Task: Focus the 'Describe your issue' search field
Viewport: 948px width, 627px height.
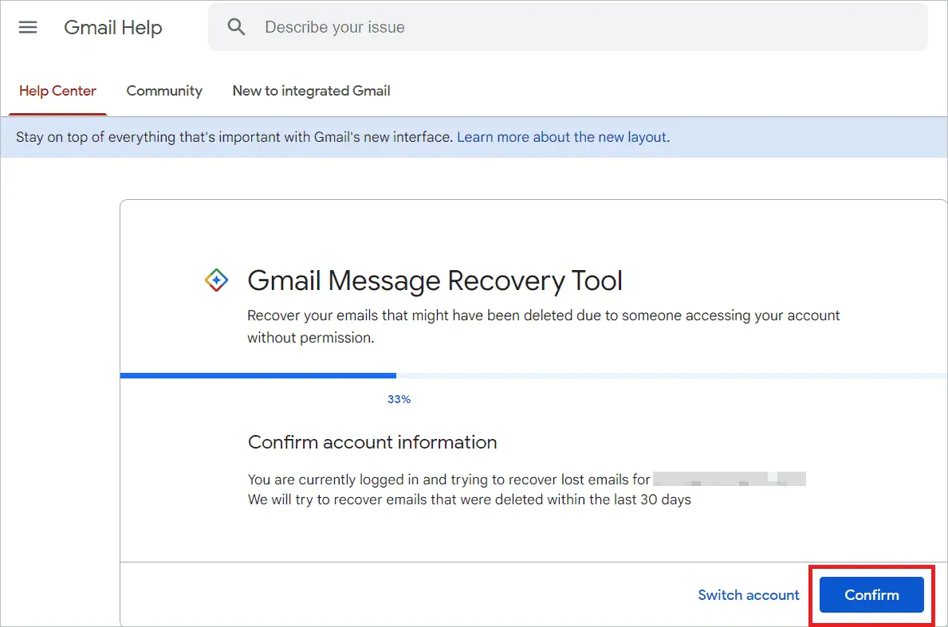Action: point(568,27)
